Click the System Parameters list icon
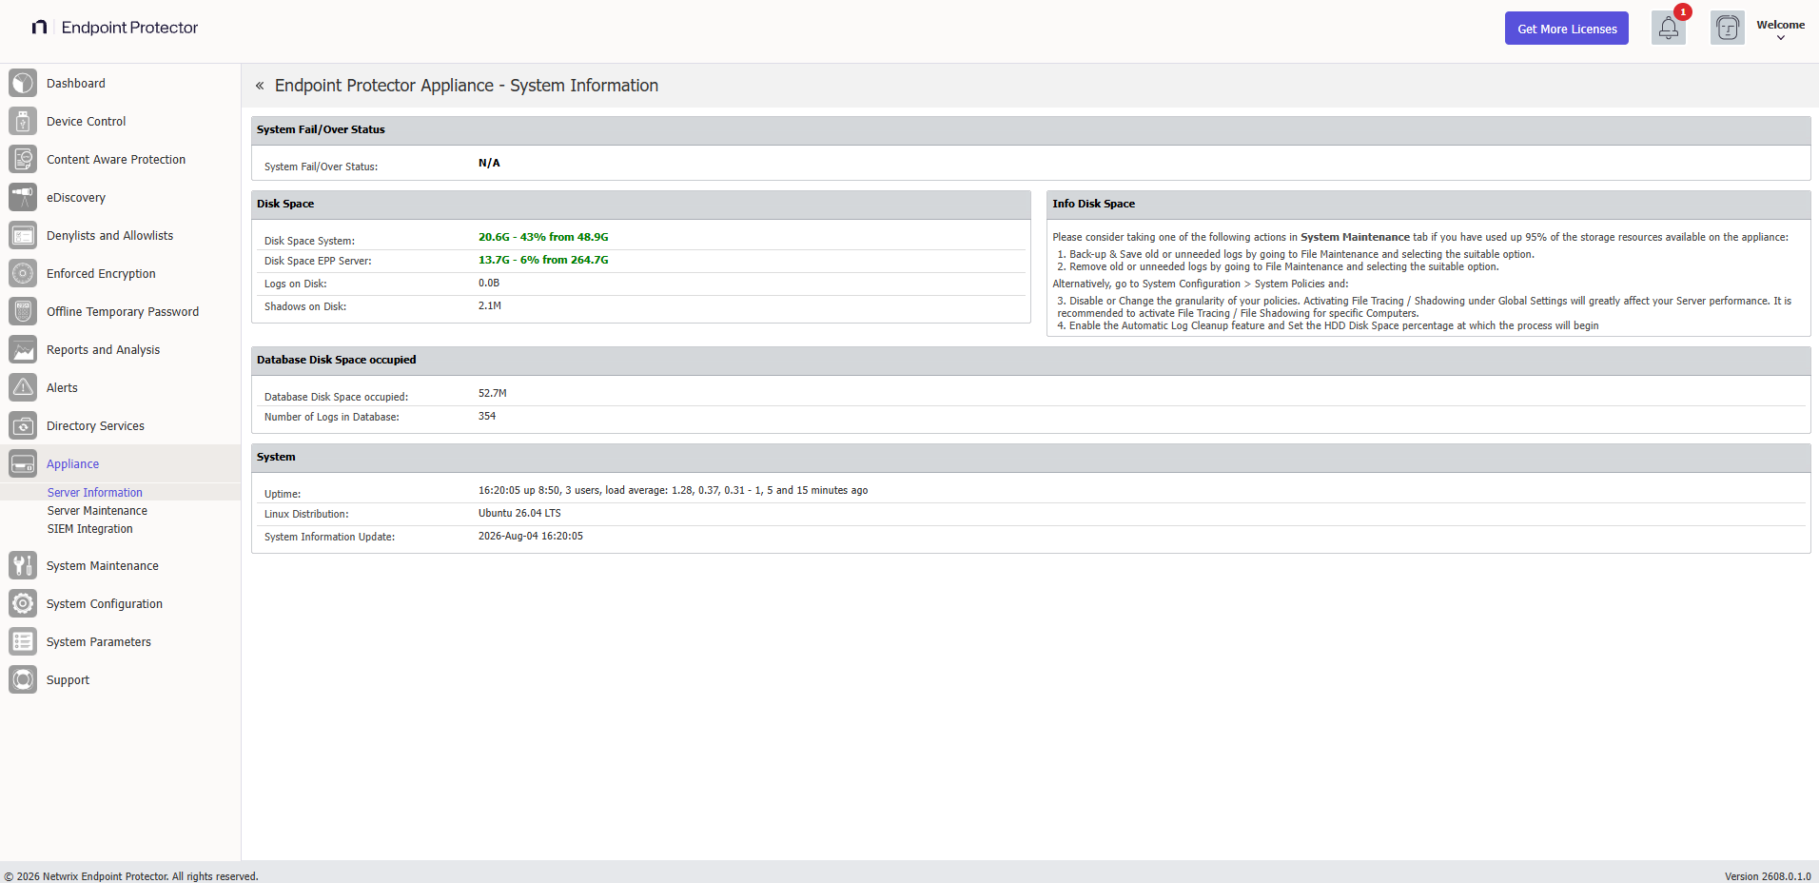The width and height of the screenshot is (1819, 883). pos(23,641)
